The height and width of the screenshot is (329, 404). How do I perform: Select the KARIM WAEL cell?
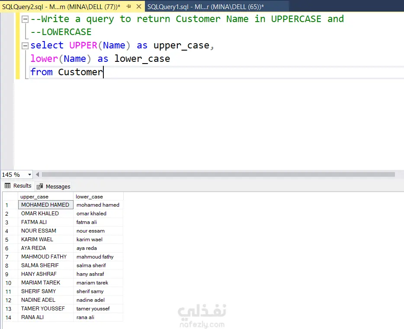pos(45,240)
